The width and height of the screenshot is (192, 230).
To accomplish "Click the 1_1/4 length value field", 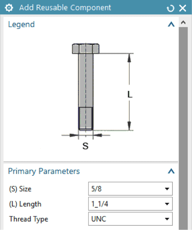I will (x=130, y=204).
